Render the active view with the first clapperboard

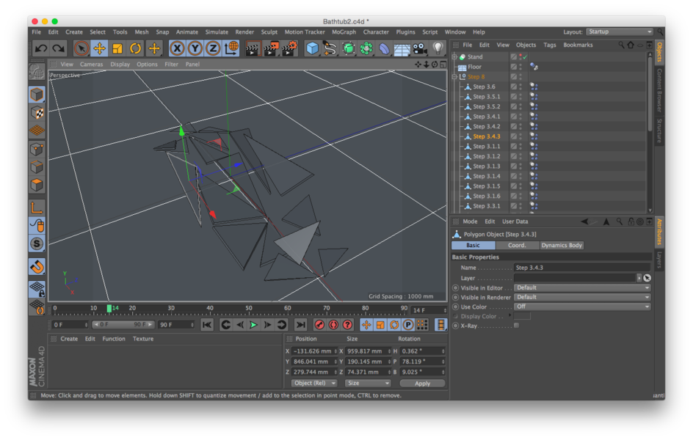click(x=253, y=48)
